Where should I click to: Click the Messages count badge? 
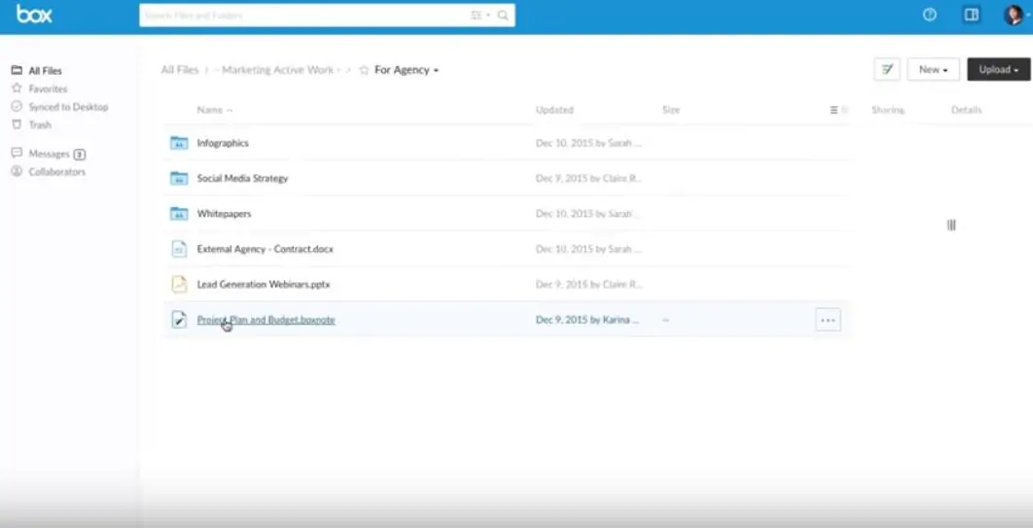tap(79, 154)
